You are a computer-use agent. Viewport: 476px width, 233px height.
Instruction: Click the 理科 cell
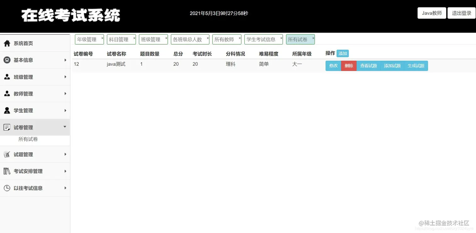tap(230, 64)
